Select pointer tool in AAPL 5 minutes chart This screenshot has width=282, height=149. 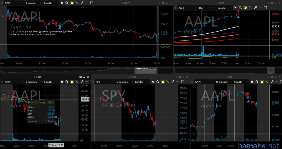[x=62, y=82]
